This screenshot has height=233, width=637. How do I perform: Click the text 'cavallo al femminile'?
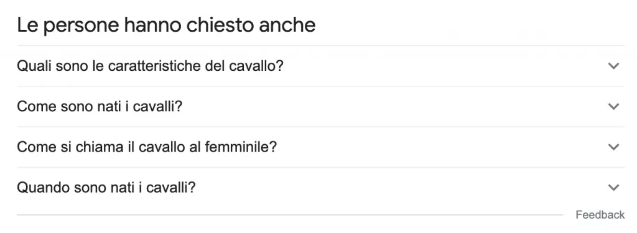click(x=208, y=147)
